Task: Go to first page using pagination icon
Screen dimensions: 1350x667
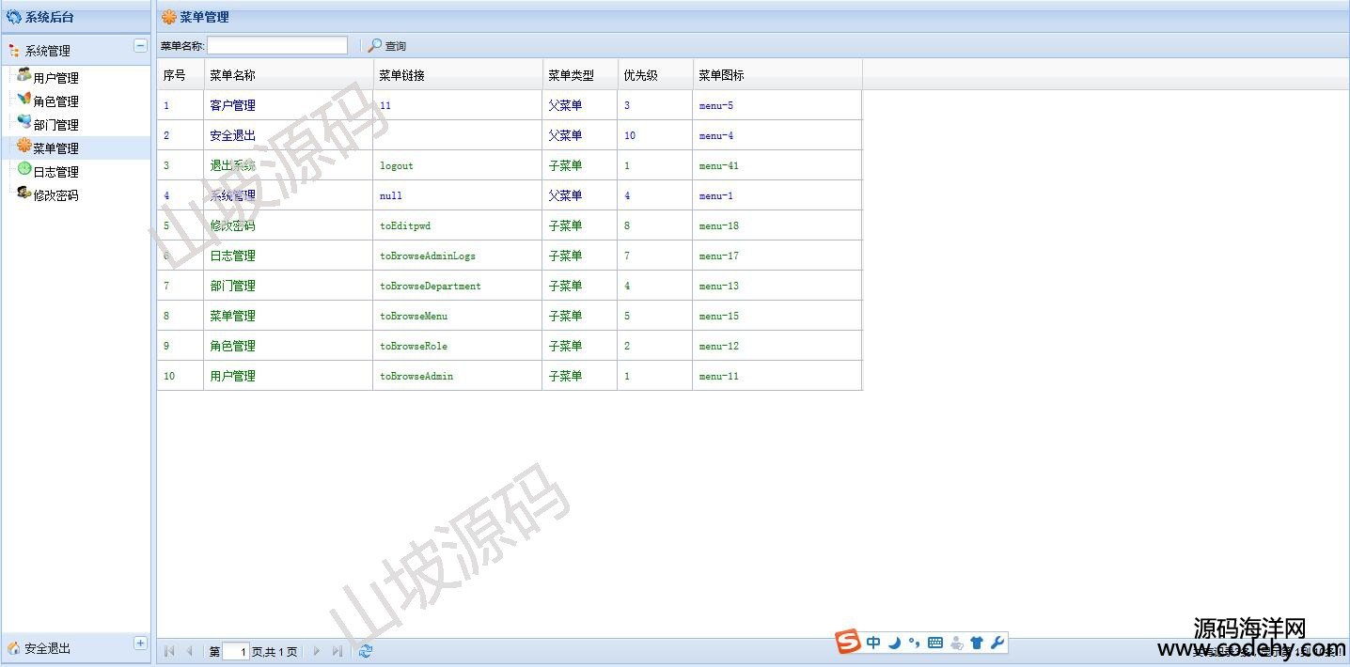Action: pos(169,651)
